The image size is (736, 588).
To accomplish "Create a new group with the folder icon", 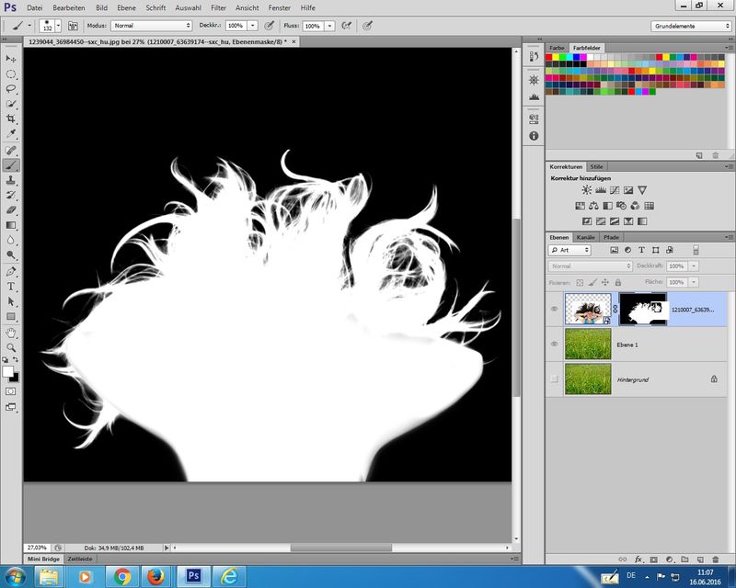I will [684, 558].
